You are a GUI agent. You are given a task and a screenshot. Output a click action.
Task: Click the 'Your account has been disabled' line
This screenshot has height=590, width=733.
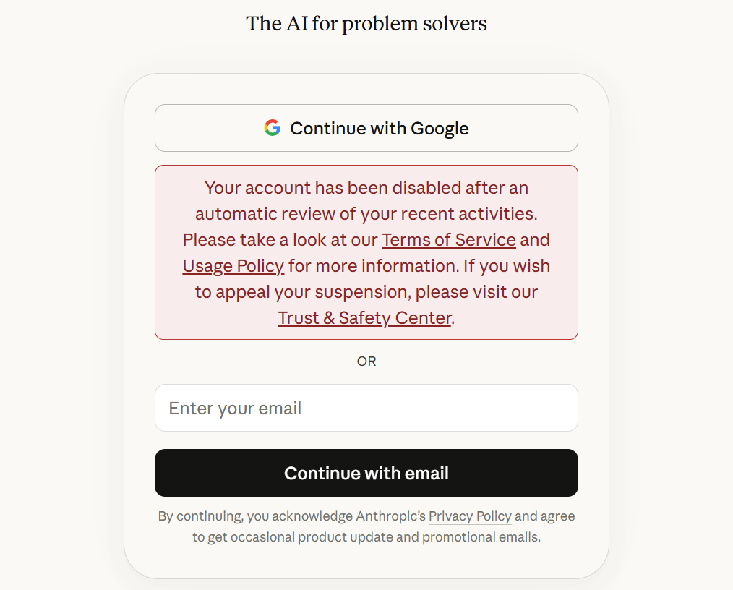click(366, 188)
